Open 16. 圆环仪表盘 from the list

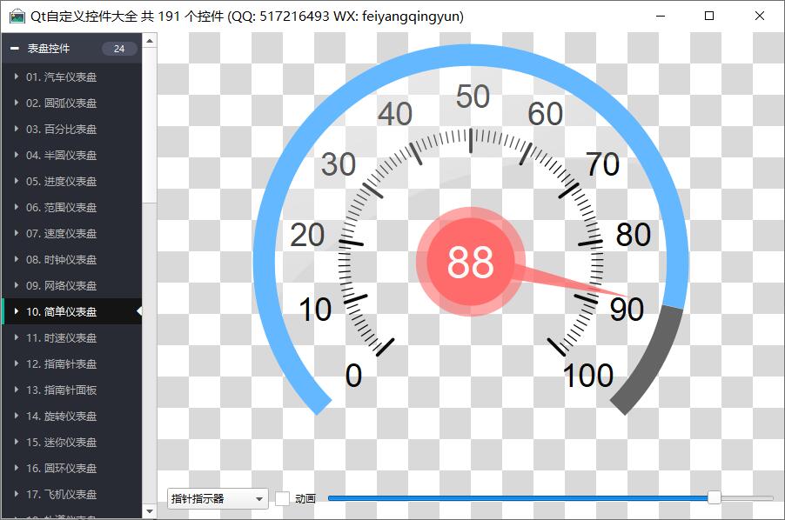click(61, 469)
